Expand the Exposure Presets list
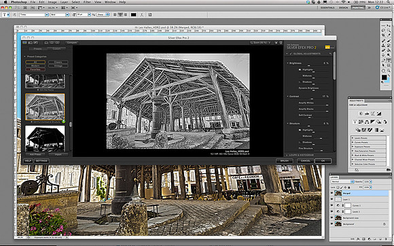Viewport: 394px width, 246px height. (x=353, y=147)
